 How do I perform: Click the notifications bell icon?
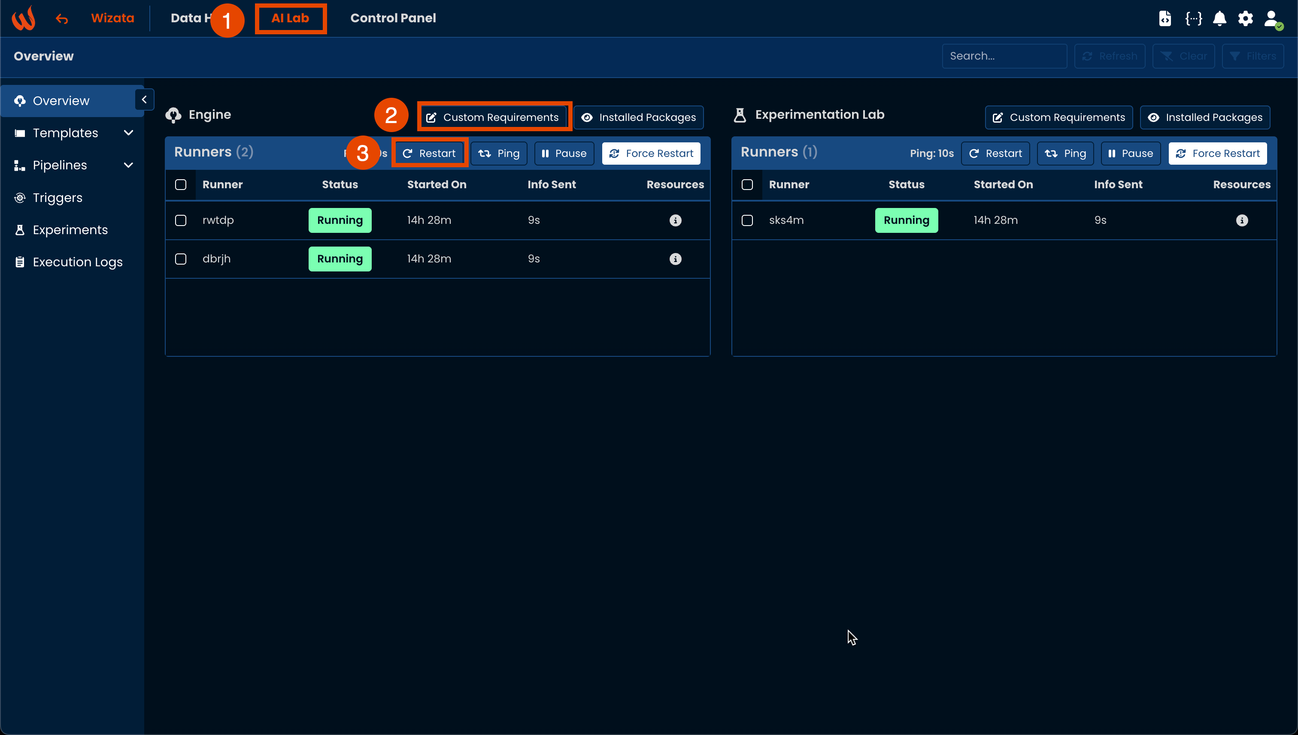pos(1219,19)
